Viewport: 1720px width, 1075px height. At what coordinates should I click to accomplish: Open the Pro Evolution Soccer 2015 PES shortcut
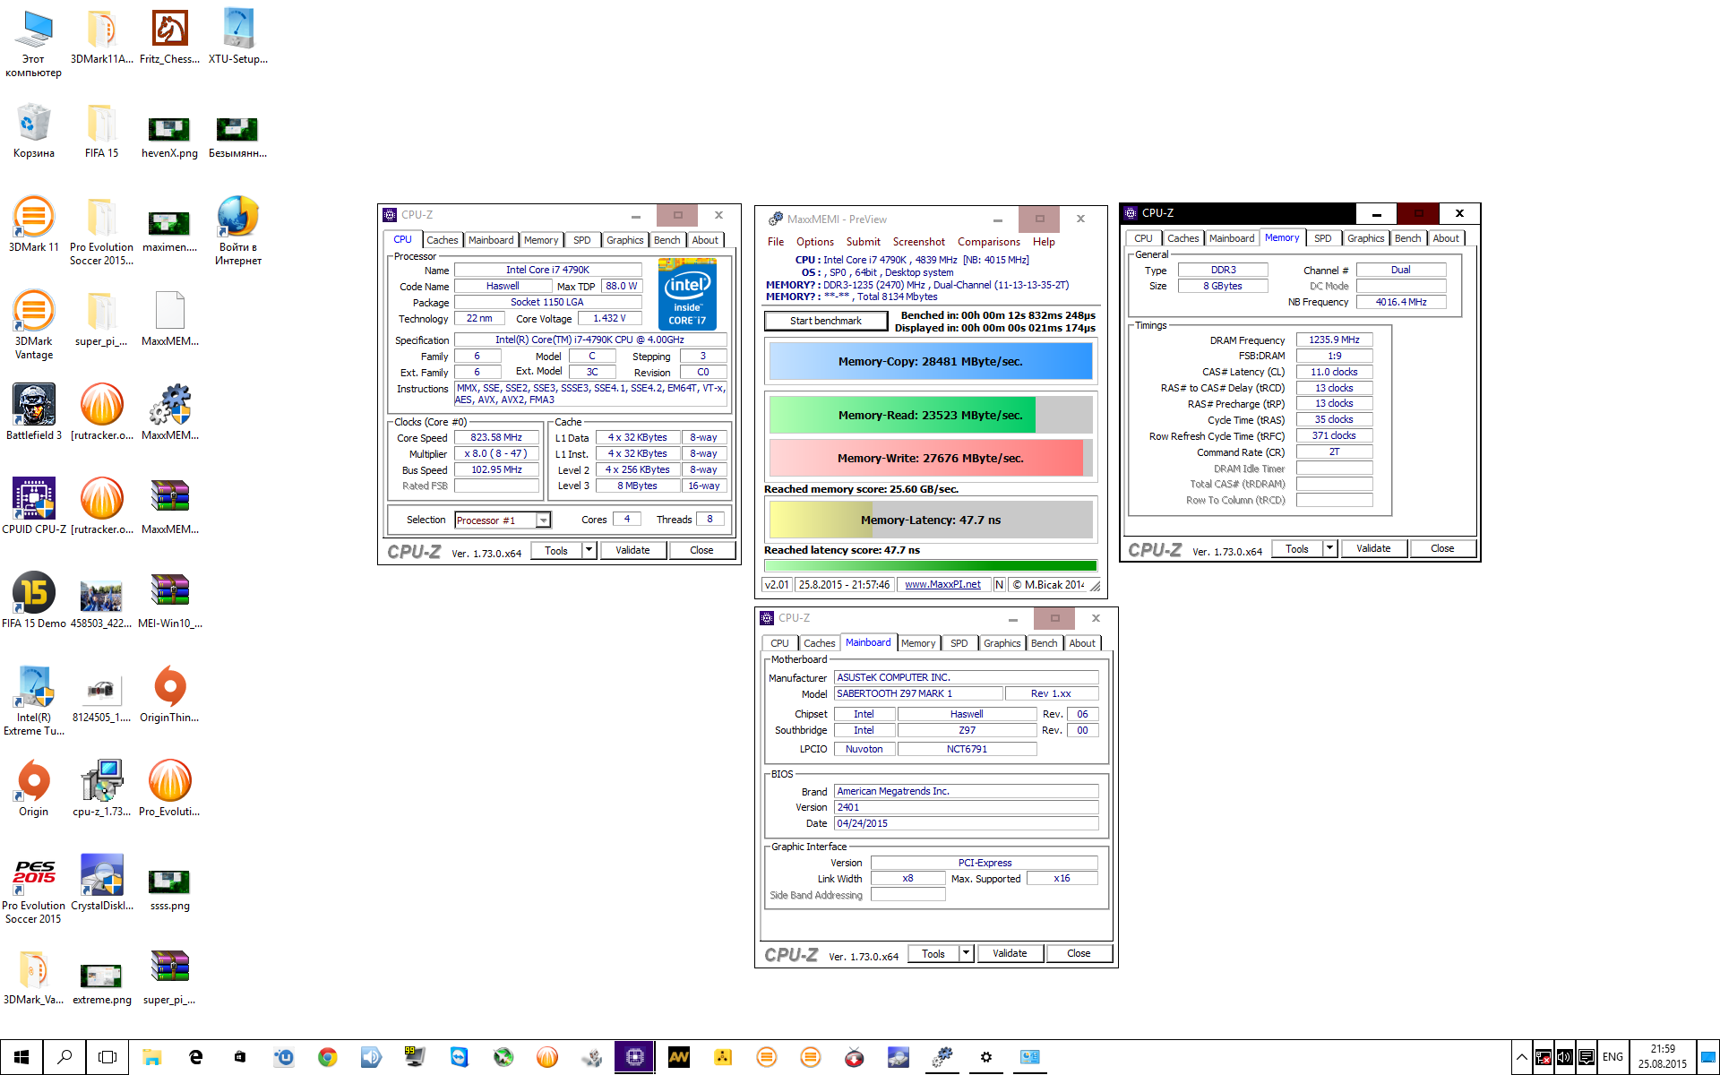[x=34, y=890]
